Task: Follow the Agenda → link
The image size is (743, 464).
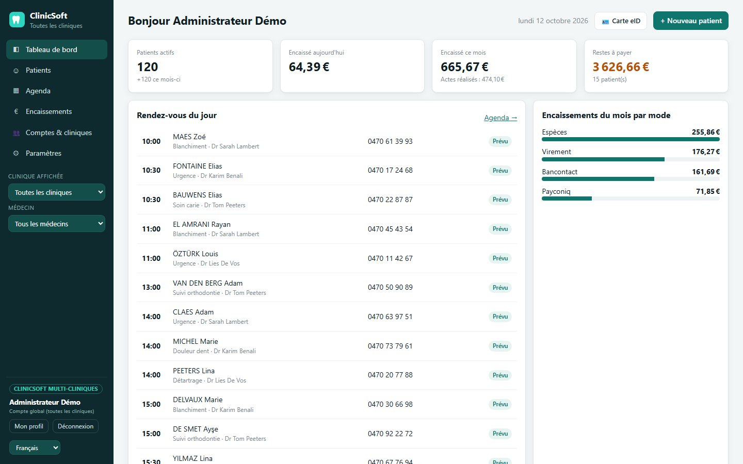Action: point(500,118)
